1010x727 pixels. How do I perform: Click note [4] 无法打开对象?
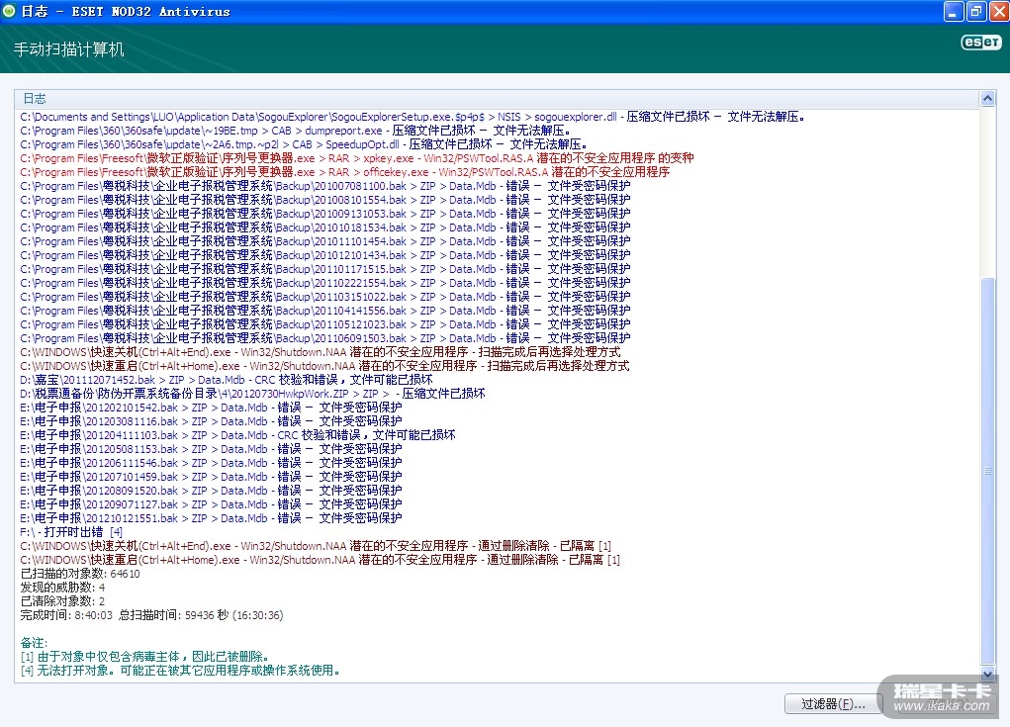click(180, 671)
